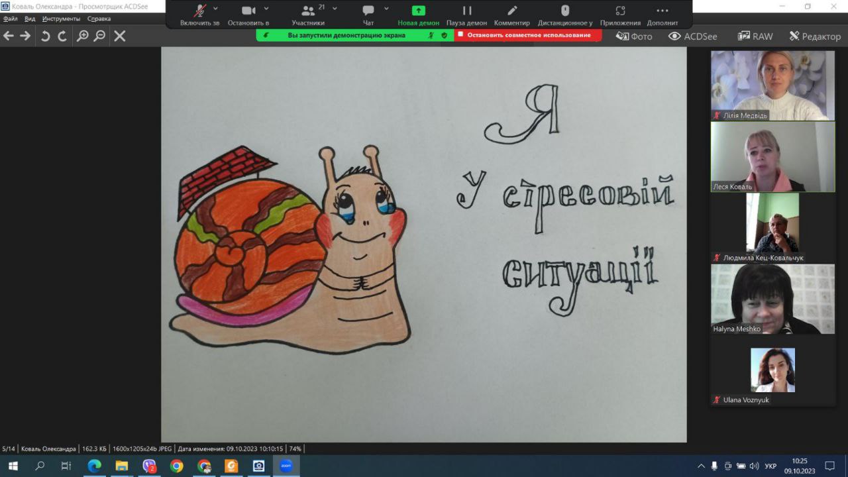
Task: Open the Participants panel
Action: coord(308,11)
